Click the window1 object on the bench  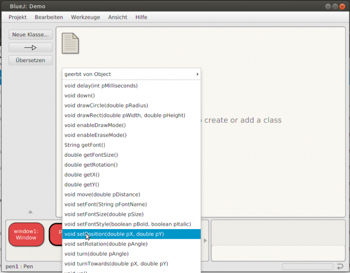coord(26,234)
